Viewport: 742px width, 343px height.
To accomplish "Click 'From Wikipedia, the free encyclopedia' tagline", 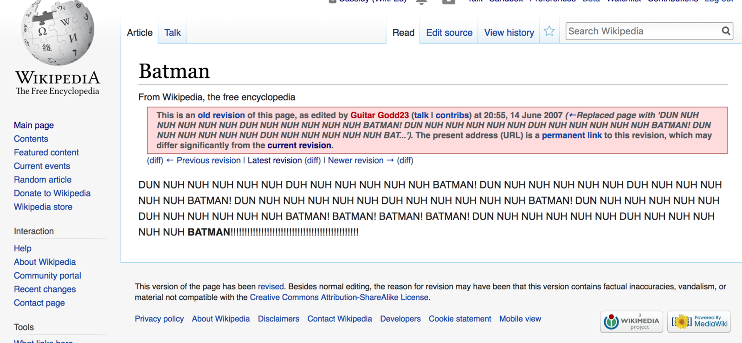I will pyautogui.click(x=217, y=97).
